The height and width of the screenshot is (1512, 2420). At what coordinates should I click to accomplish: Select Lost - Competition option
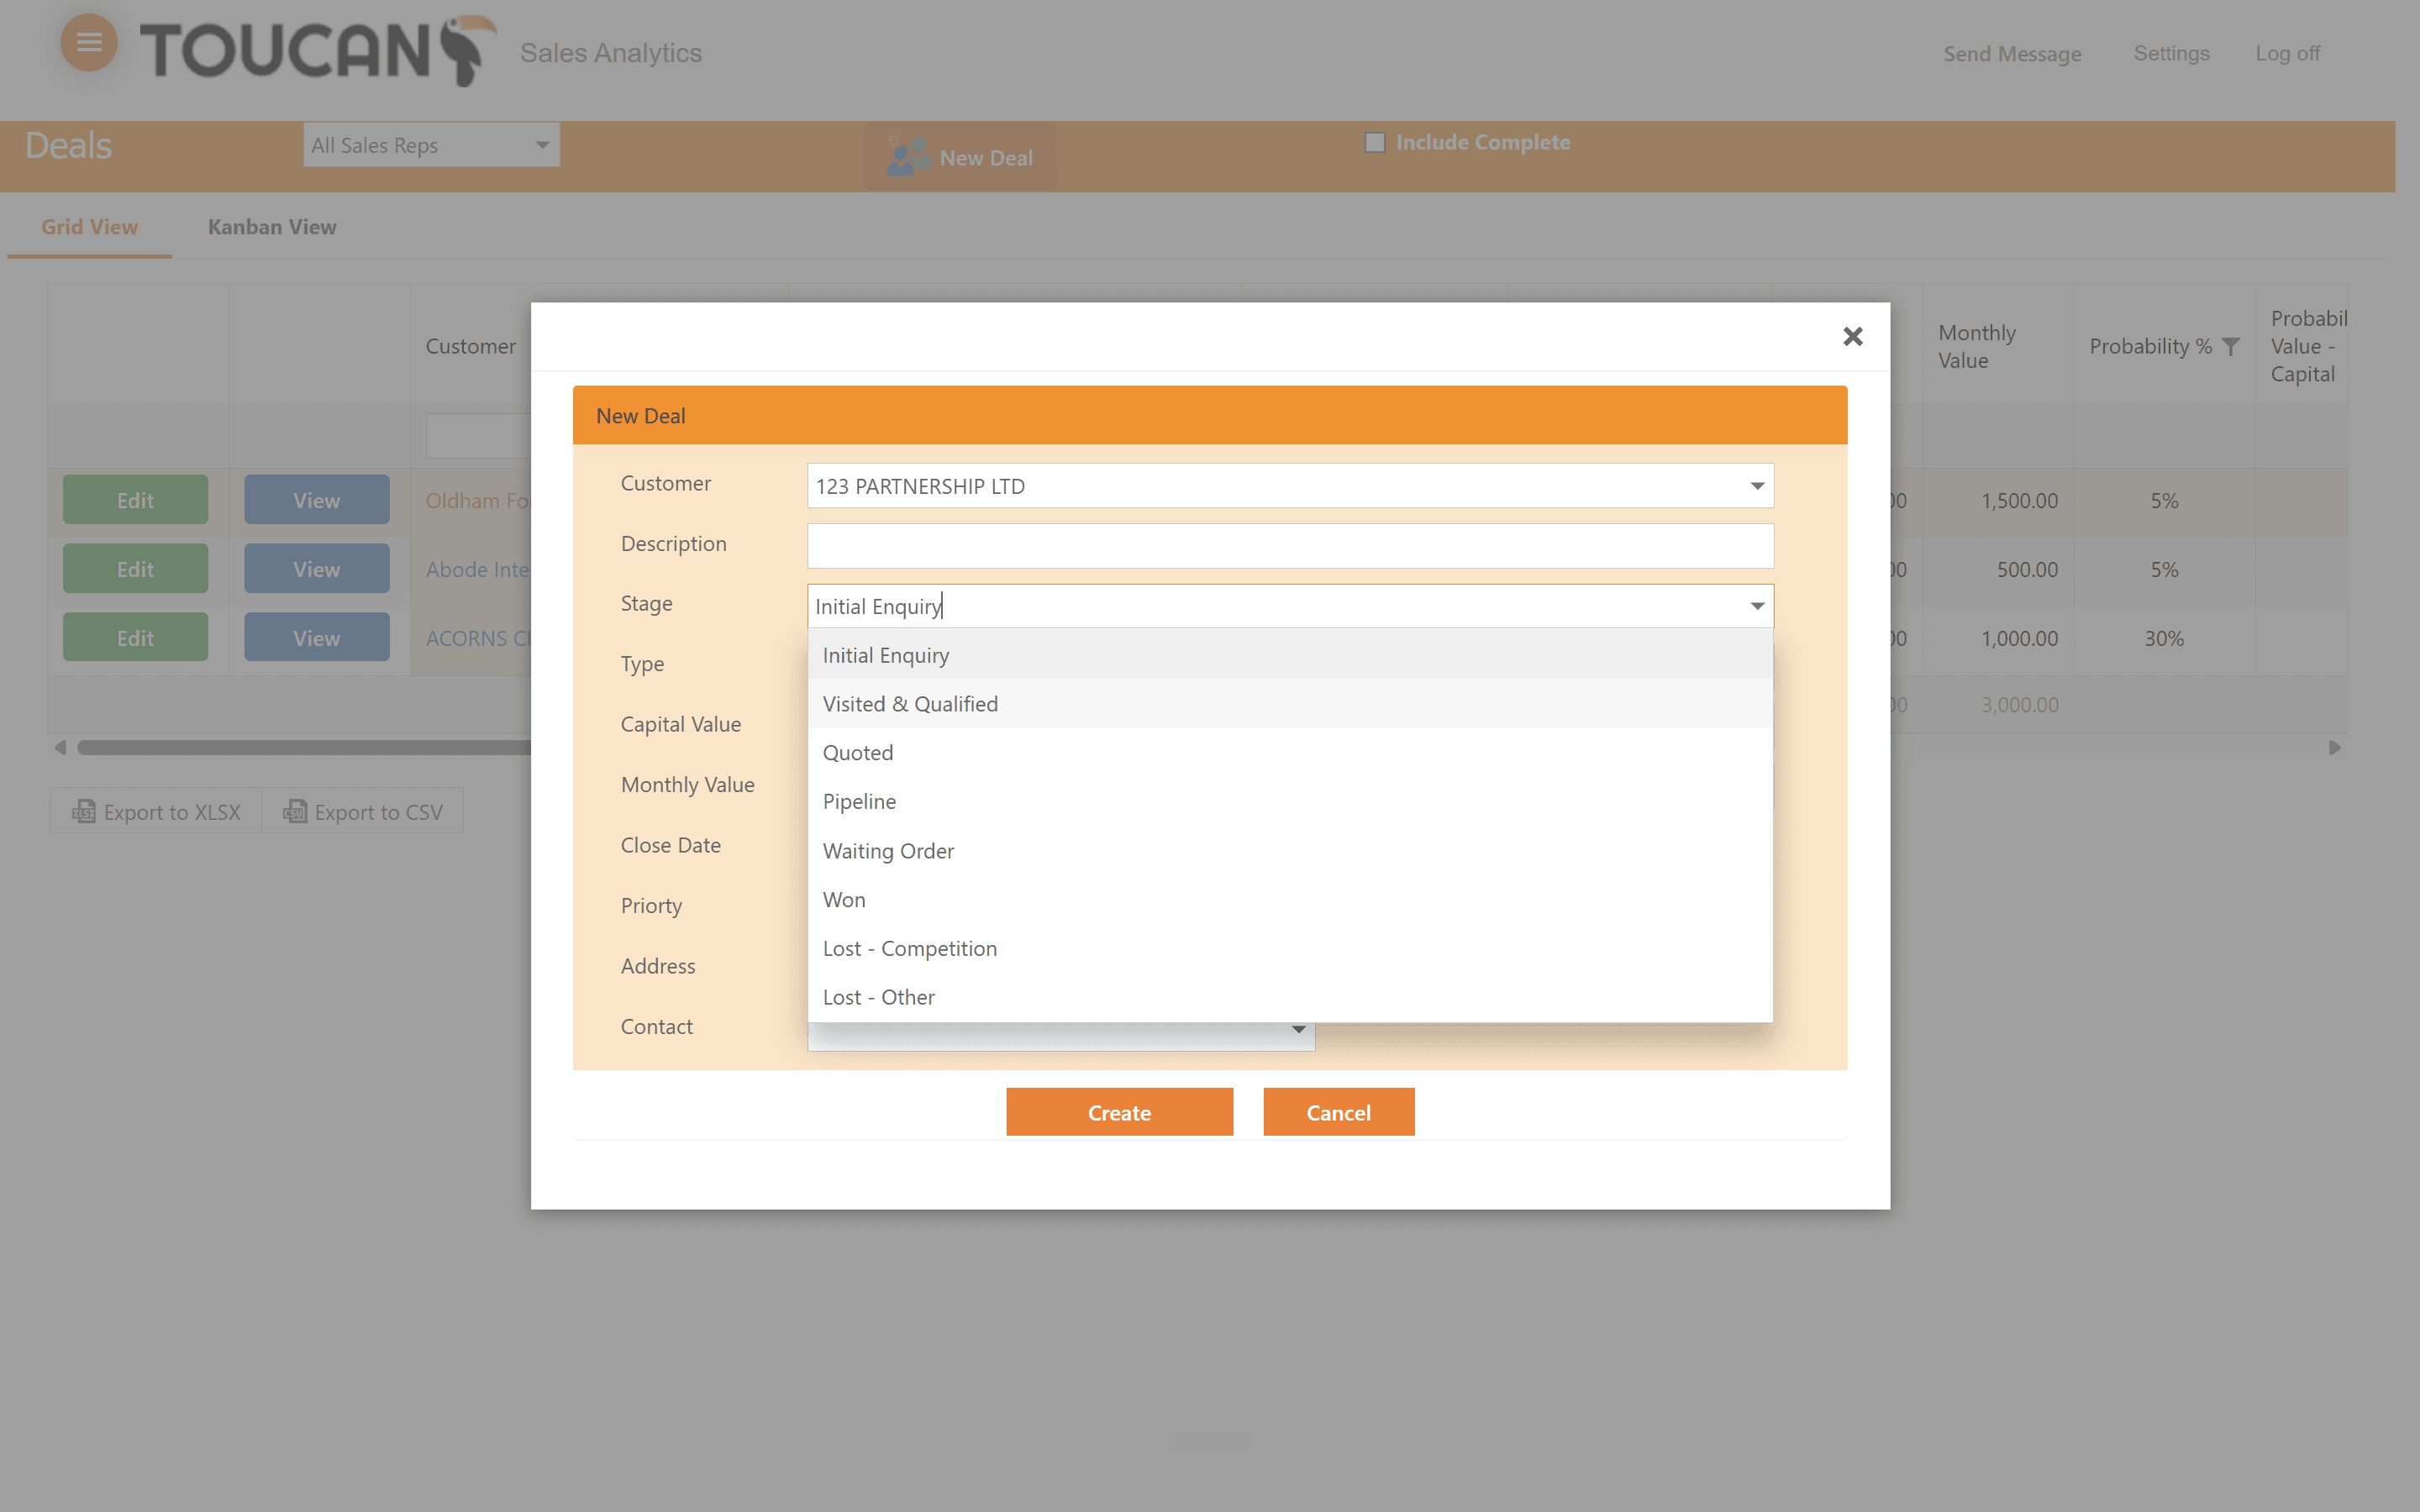point(1290,949)
